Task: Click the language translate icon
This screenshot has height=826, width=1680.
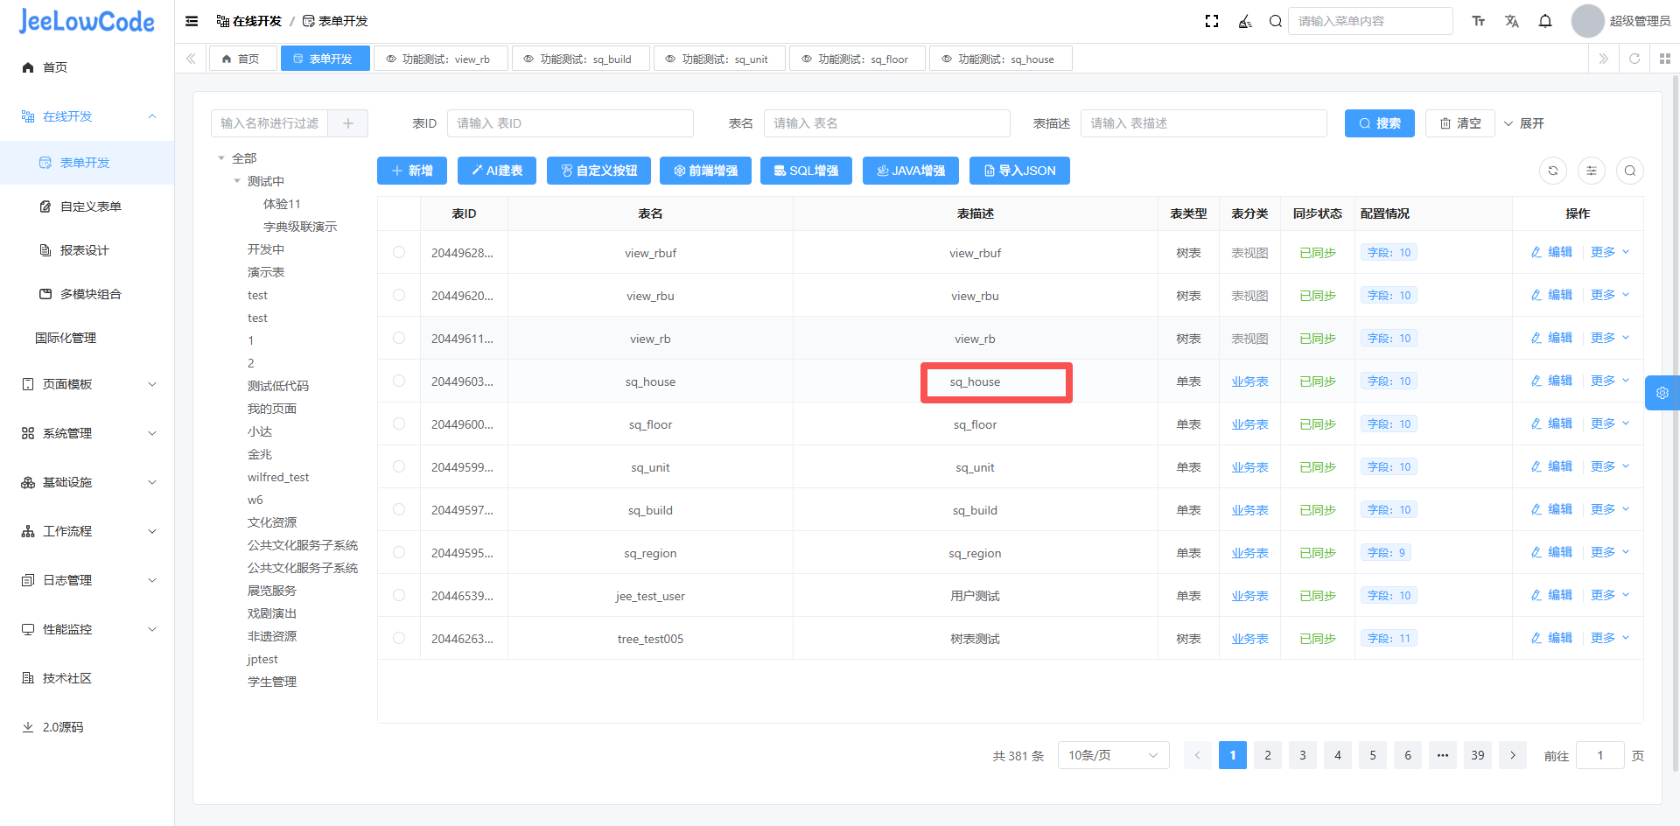Action: 1512,21
